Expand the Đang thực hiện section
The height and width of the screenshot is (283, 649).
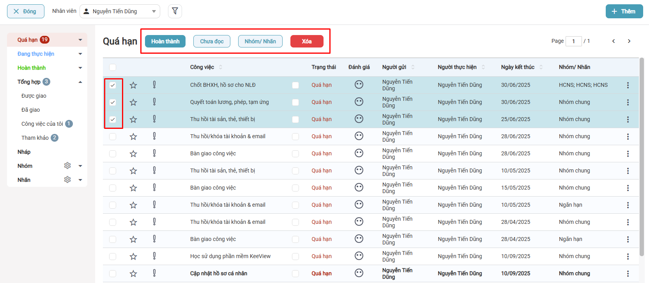pos(80,54)
